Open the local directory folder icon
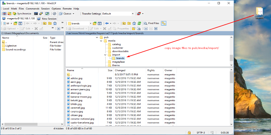The width and height of the screenshot is (271, 135). coord(15,23)
